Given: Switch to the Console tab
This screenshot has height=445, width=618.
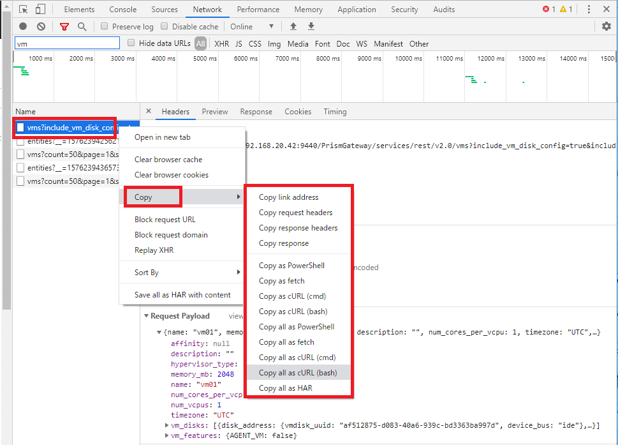Looking at the screenshot, I should tap(123, 10).
